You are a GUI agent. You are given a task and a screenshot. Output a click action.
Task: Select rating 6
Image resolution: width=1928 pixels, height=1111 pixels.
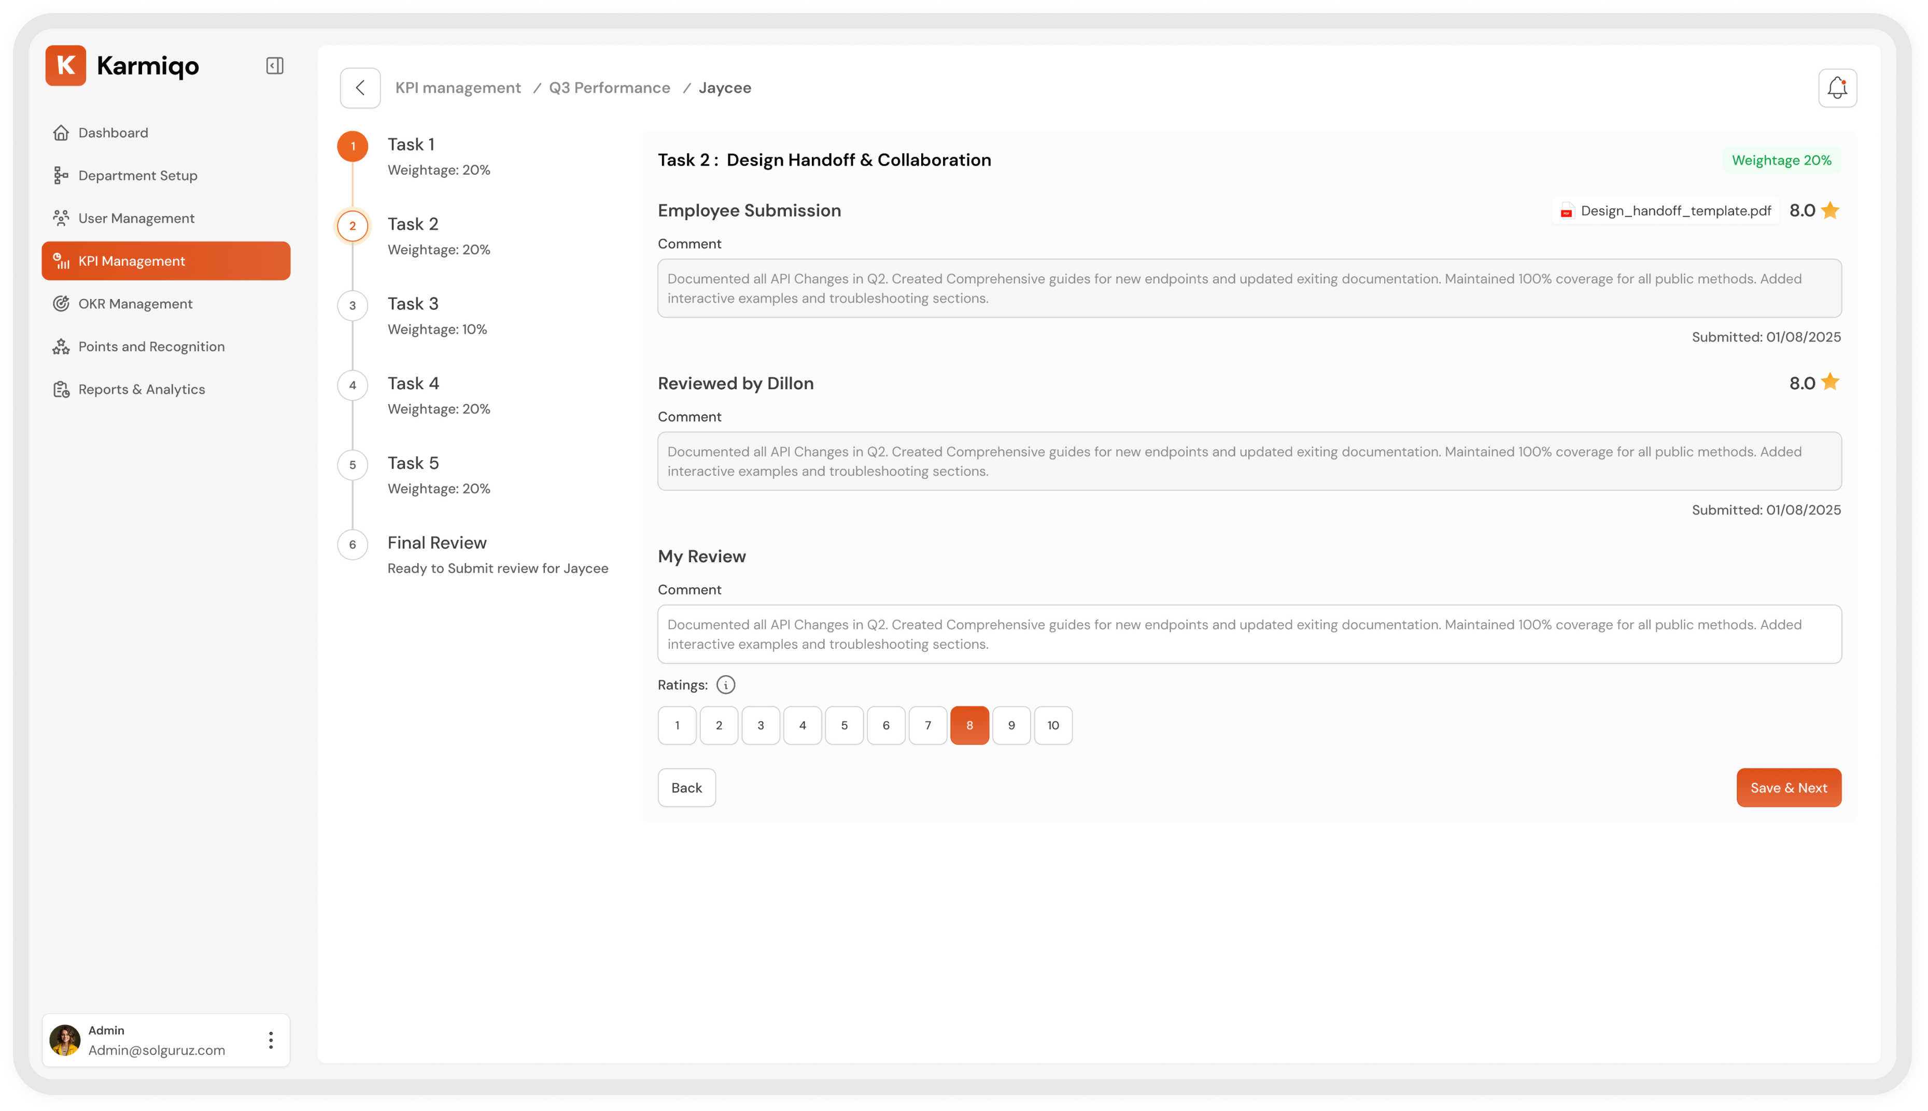pos(886,725)
